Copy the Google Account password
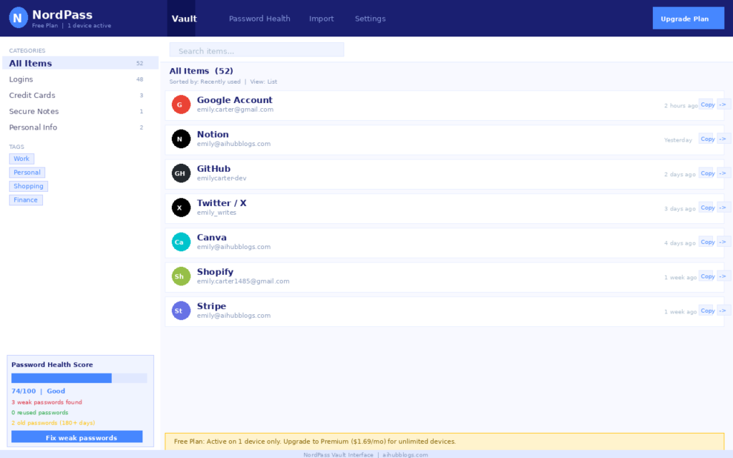 [707, 104]
